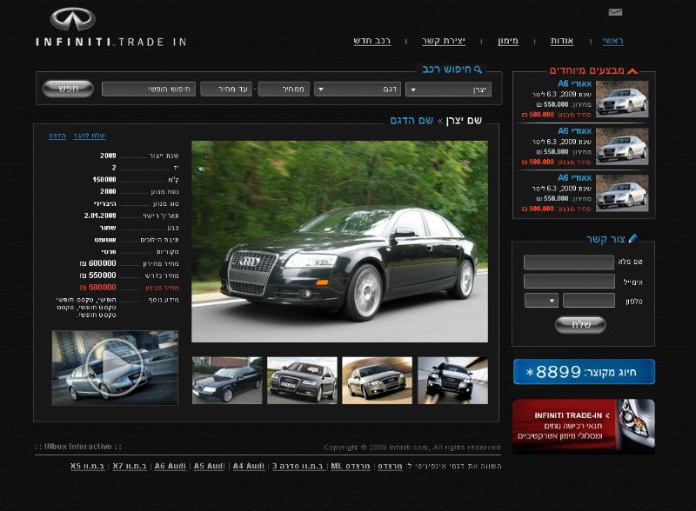Click the search magnifier icon beside חיפוש רכב
Screen dimensions: 696x511
[478, 70]
